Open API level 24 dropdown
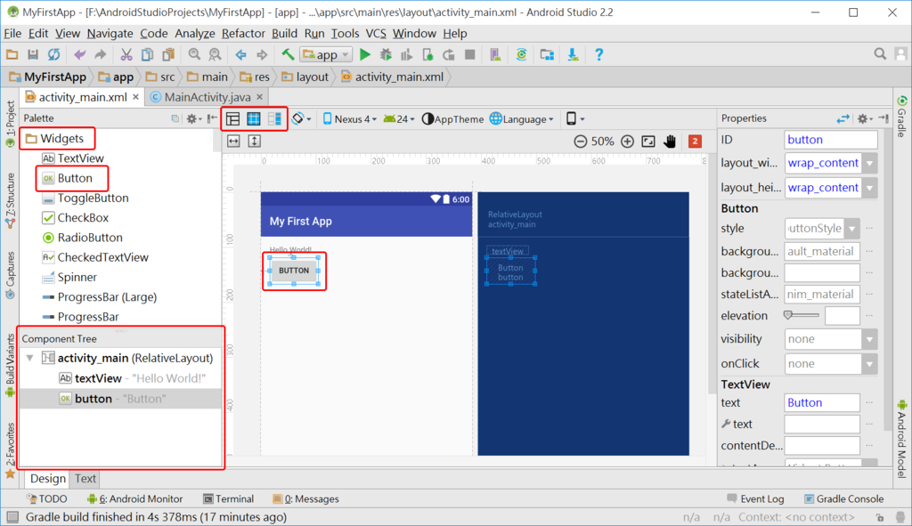 click(x=399, y=119)
